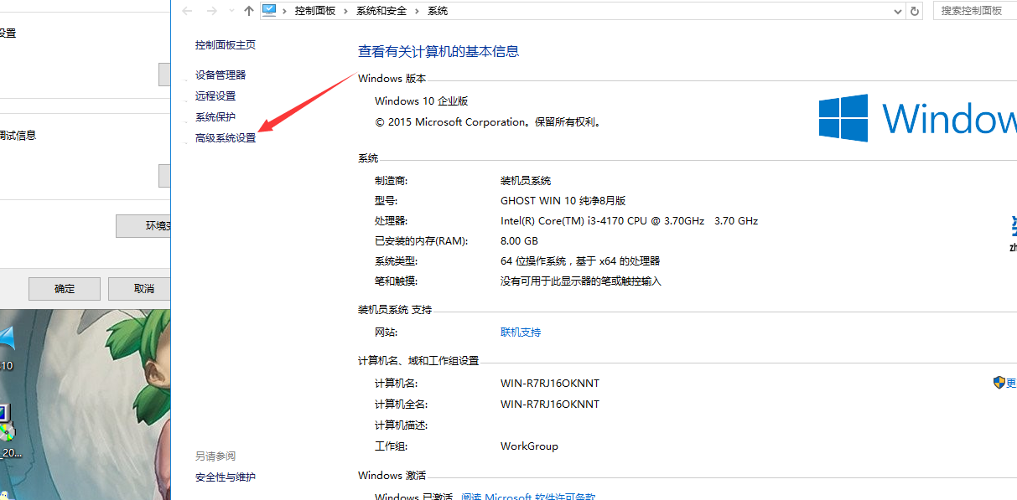Go back with the Back arrow
The width and height of the screenshot is (1017, 500).
187,11
